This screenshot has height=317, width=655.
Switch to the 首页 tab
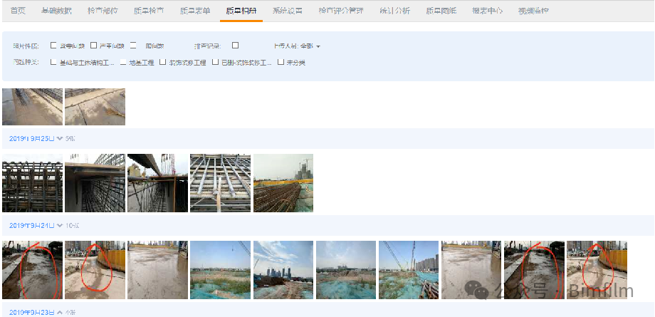(18, 11)
